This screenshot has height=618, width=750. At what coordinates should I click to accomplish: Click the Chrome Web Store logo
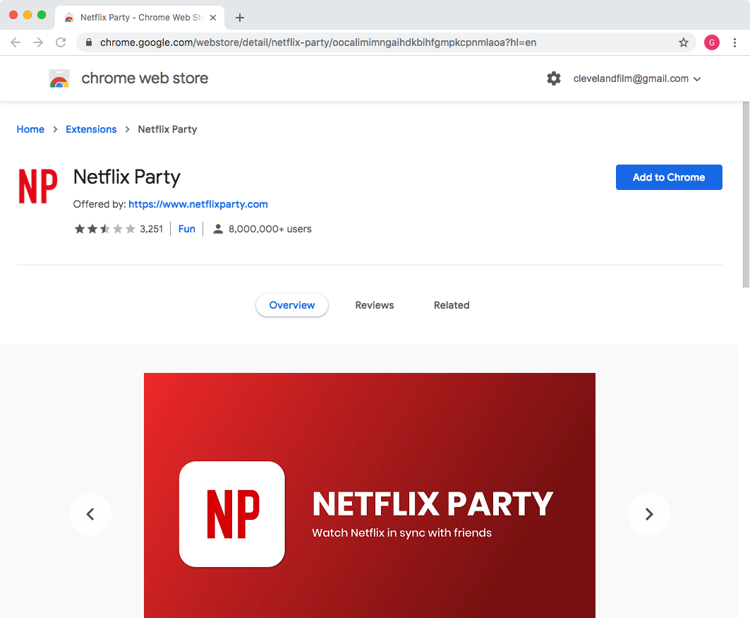pyautogui.click(x=59, y=78)
